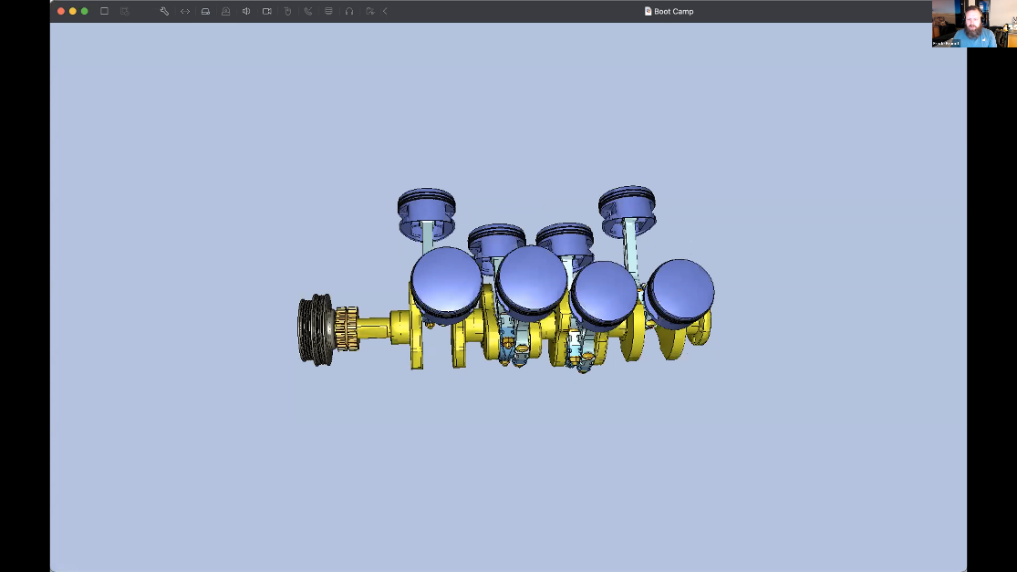Collapse the toolbar with the left chevron
This screenshot has width=1017, height=572.
tap(385, 11)
